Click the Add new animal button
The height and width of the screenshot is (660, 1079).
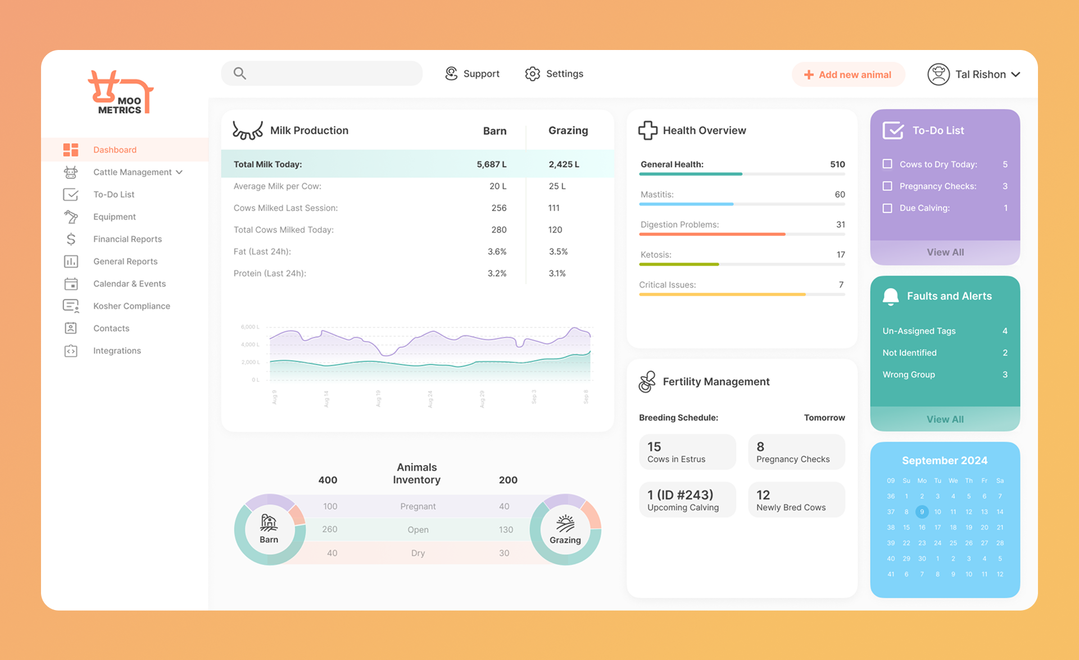click(847, 75)
